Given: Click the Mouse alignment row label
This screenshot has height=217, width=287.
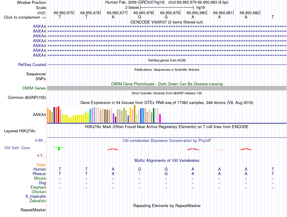Looking at the screenshot, I should (x=40, y=178).
